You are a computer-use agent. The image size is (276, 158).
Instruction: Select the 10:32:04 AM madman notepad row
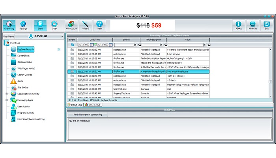click(138, 85)
